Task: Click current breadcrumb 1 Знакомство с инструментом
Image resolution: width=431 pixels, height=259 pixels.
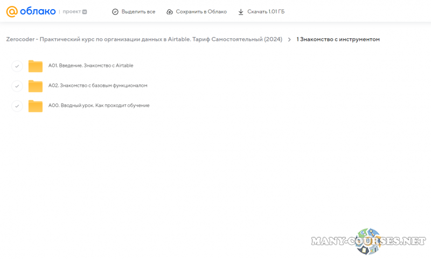Action: [x=338, y=39]
